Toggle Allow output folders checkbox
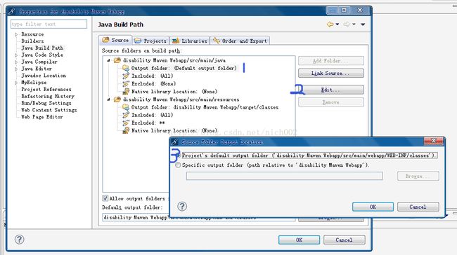 tap(105, 198)
